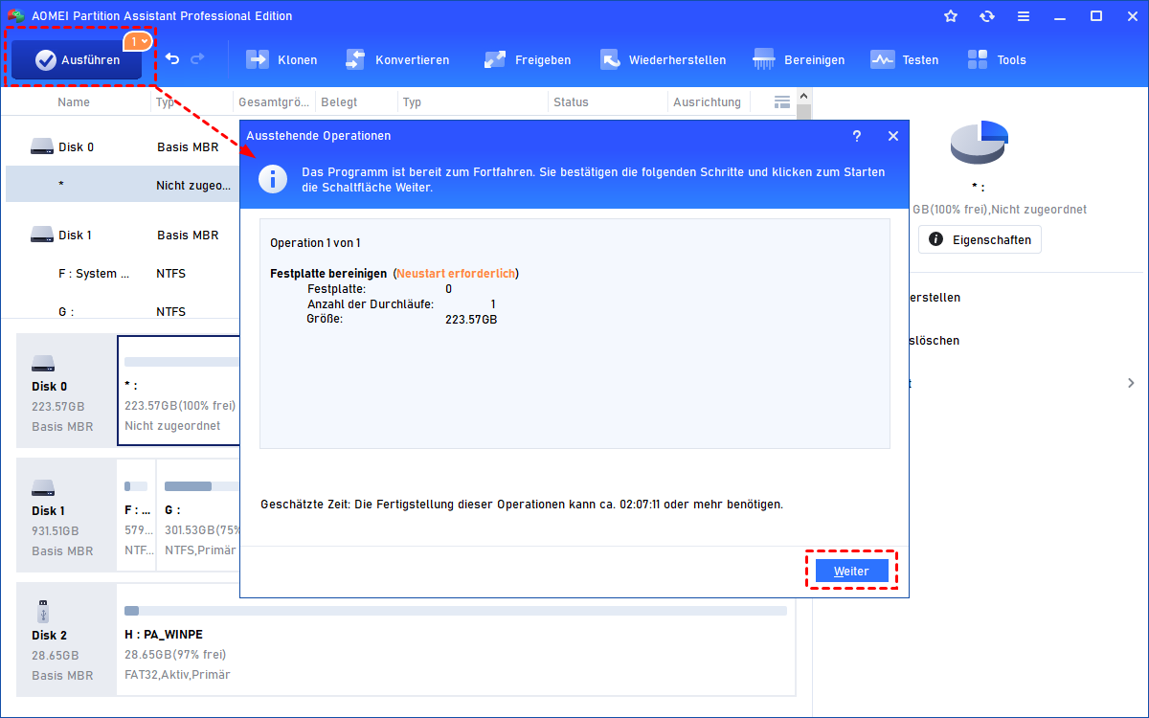This screenshot has height=718, width=1149.
Task: Open the pending operations count dropdown
Action: click(139, 41)
